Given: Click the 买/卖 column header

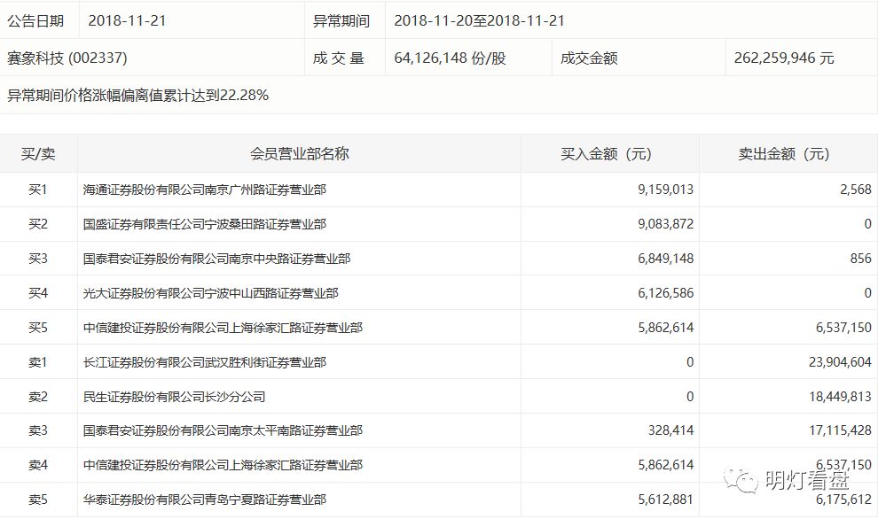Looking at the screenshot, I should pos(38,154).
